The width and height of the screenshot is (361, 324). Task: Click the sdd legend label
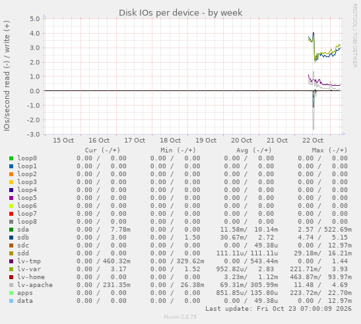[23, 253]
